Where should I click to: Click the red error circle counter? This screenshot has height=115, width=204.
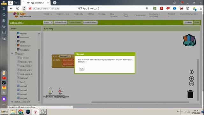tap(60, 91)
